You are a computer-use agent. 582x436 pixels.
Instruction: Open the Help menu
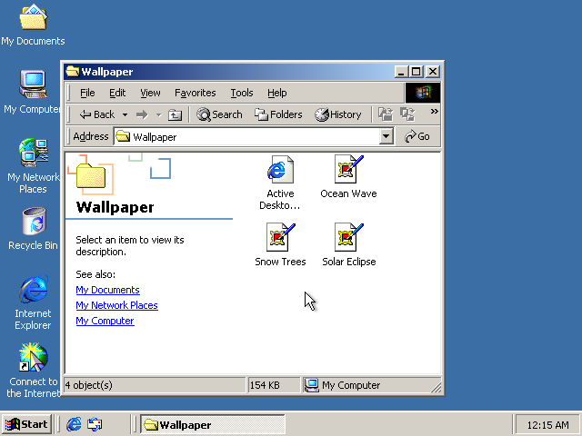coord(276,93)
